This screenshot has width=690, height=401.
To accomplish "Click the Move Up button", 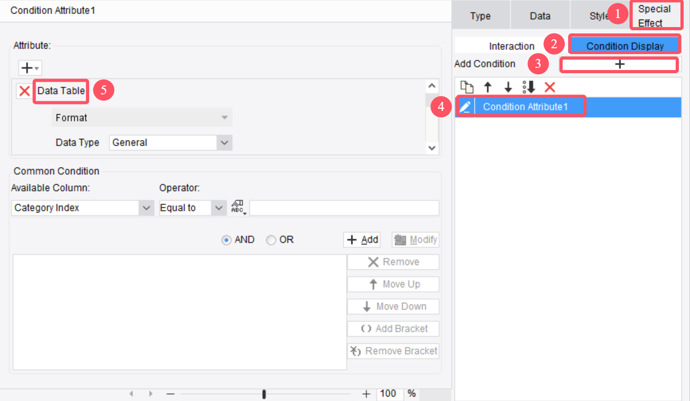I will pos(393,284).
